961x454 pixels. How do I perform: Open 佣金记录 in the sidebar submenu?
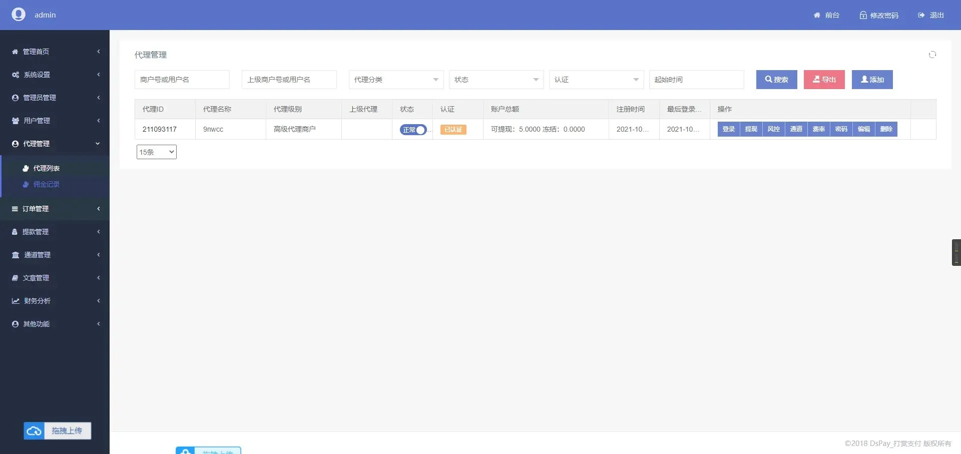click(46, 184)
